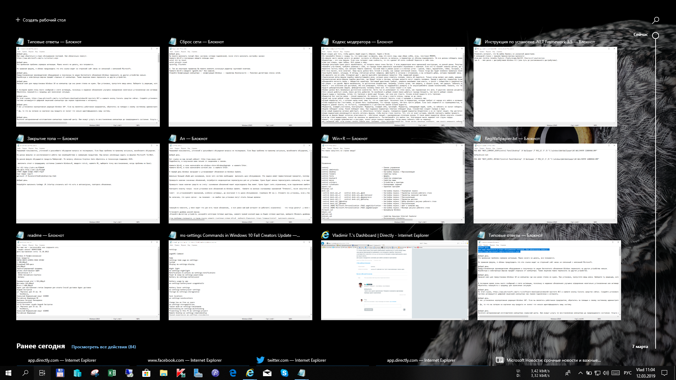Select the Ап — Блокнот window thumbnail
676x380 pixels.
coord(240,183)
